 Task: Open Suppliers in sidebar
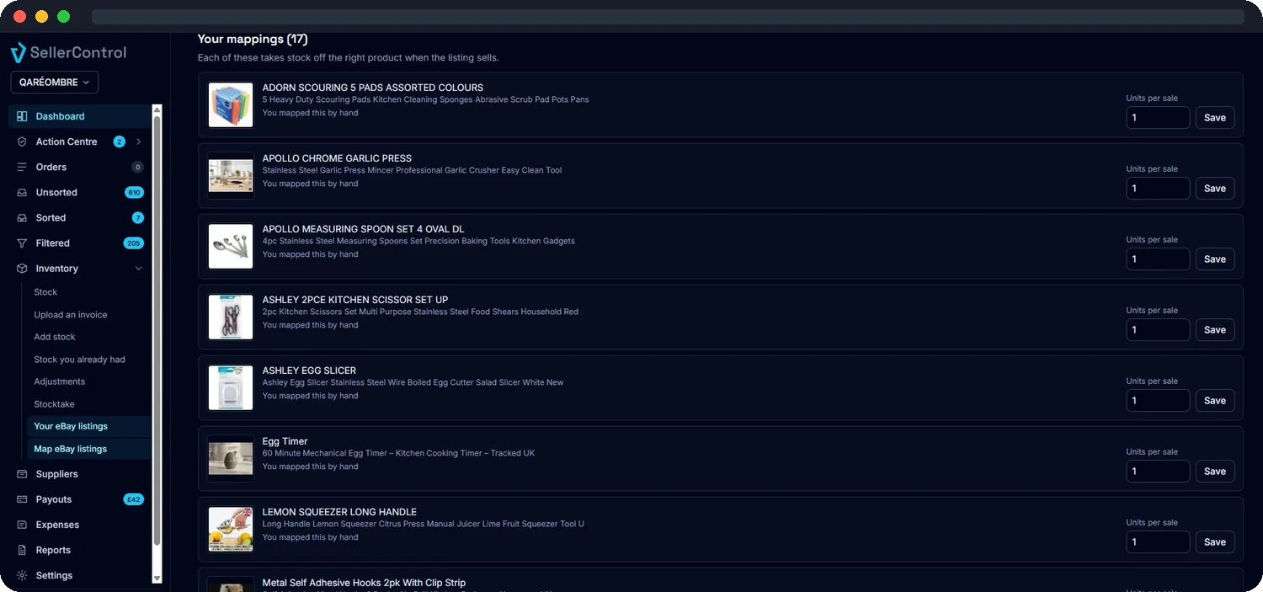pyautogui.click(x=80, y=474)
